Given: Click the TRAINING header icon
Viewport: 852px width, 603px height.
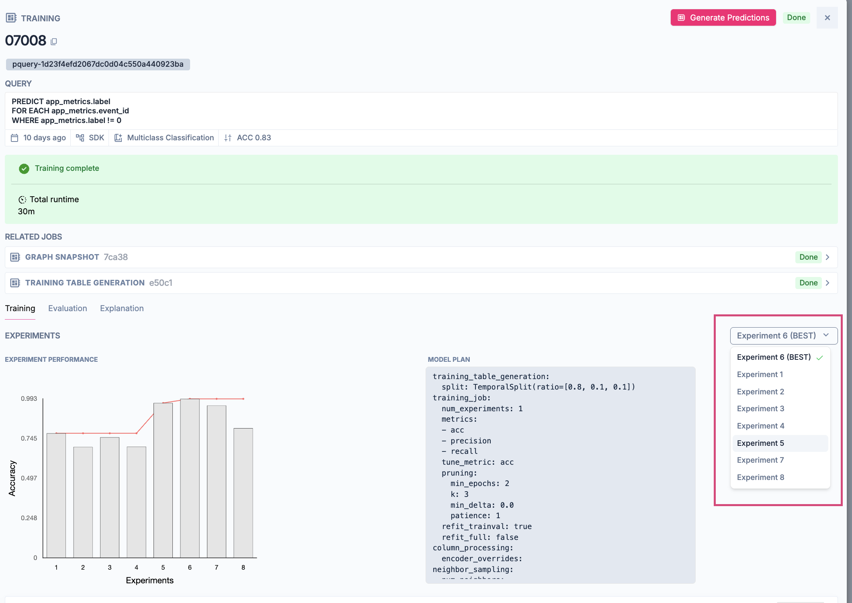Looking at the screenshot, I should 11,18.
